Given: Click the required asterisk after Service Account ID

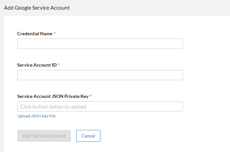Looking at the screenshot, I should [x=59, y=65].
